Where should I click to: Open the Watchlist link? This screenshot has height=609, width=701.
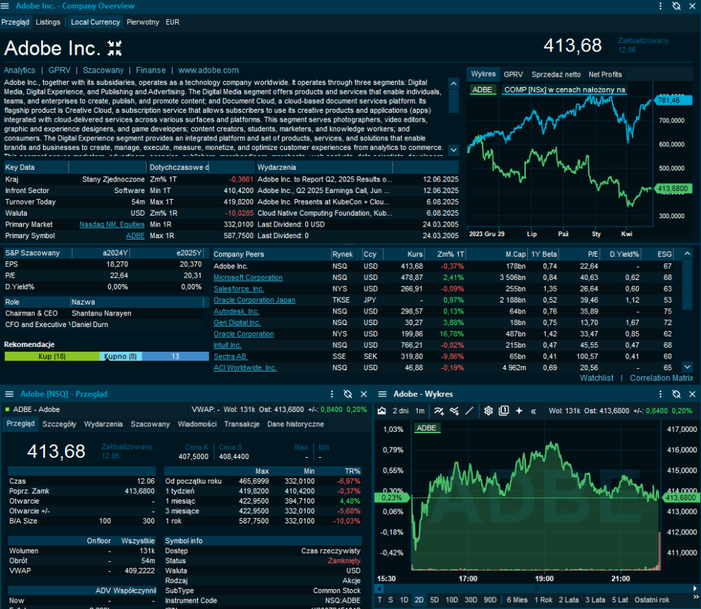(596, 378)
